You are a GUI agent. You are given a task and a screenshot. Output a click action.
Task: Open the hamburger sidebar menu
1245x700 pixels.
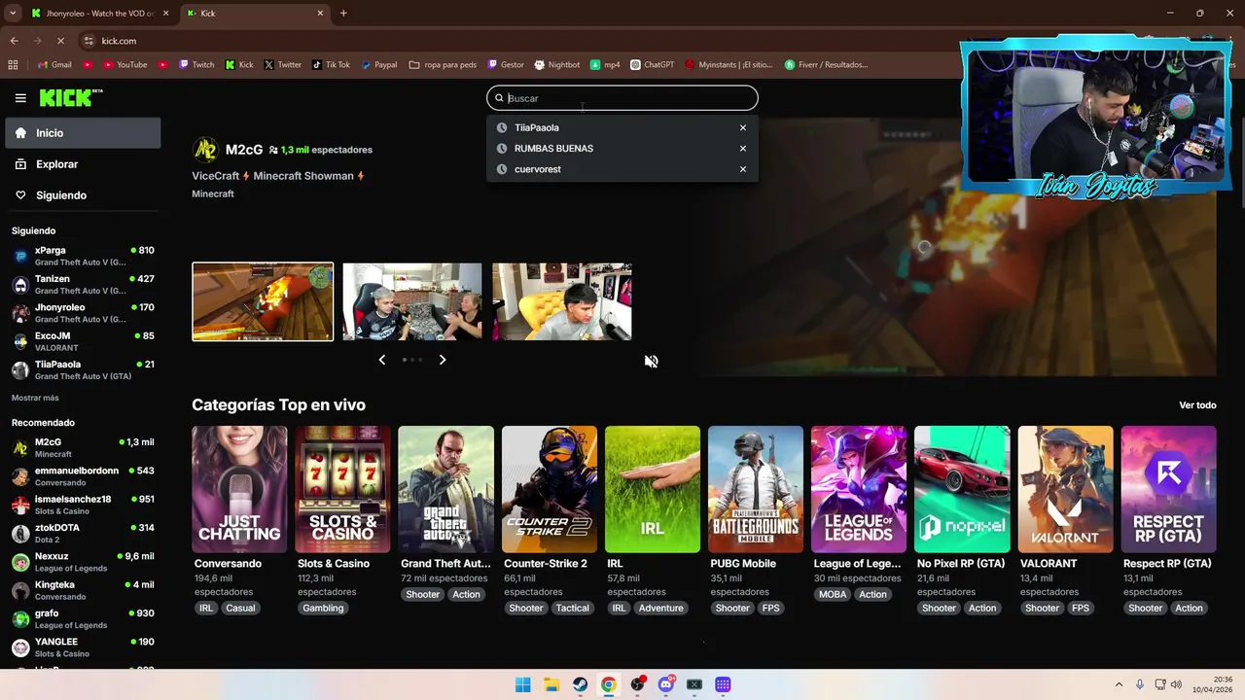tap(20, 98)
